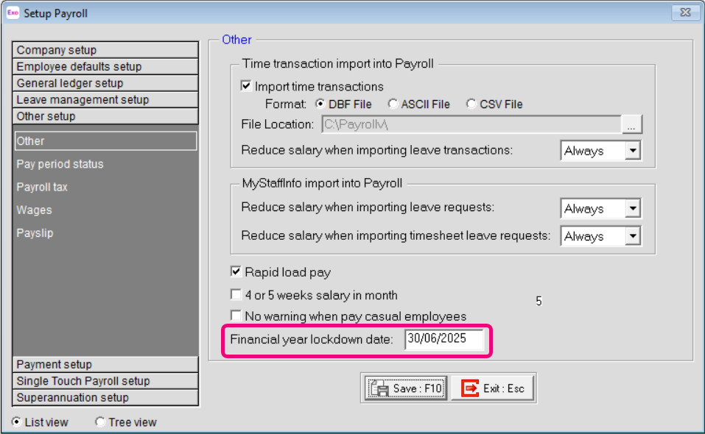This screenshot has width=705, height=434.
Task: Disable Rapid load pay
Action: coord(236,272)
